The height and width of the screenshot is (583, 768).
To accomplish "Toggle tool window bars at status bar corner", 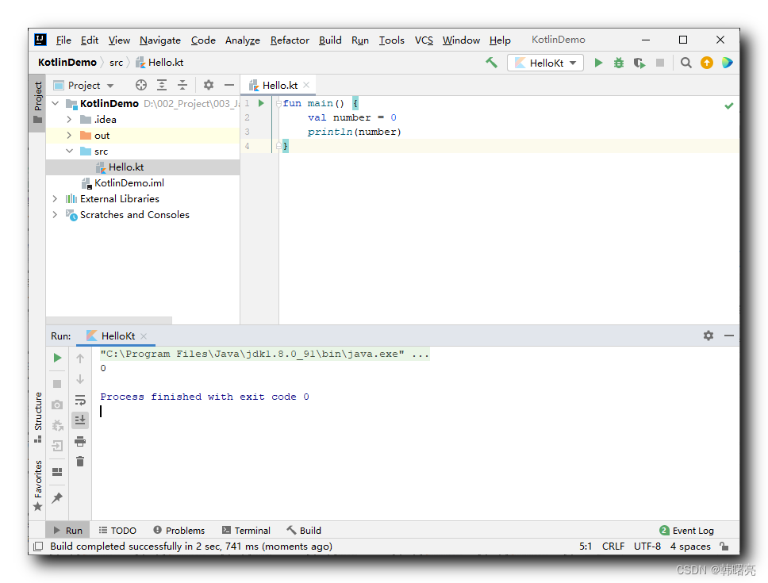I will tap(38, 547).
